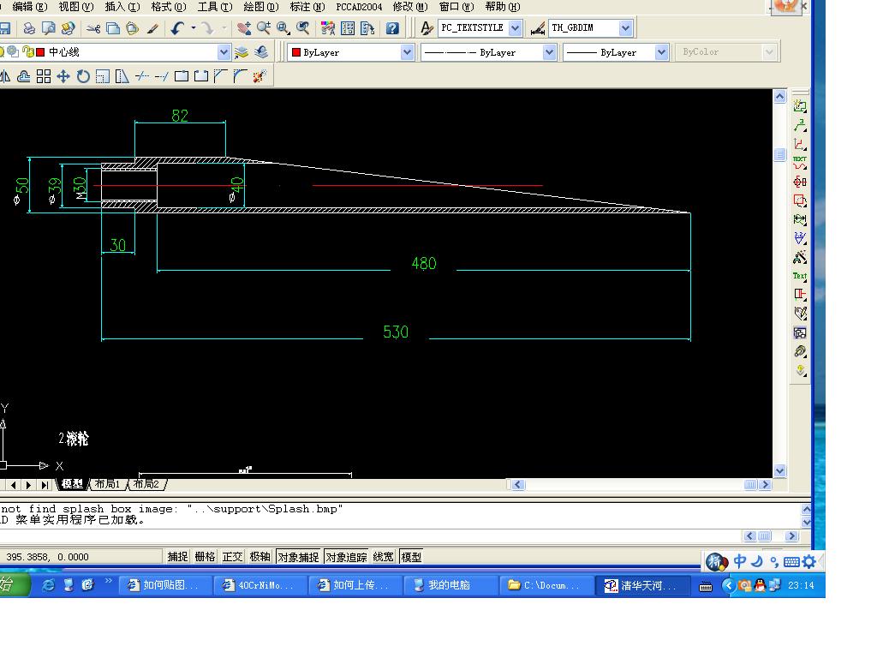
Task: Click the green Text tool in the side toolbar
Action: [800, 276]
